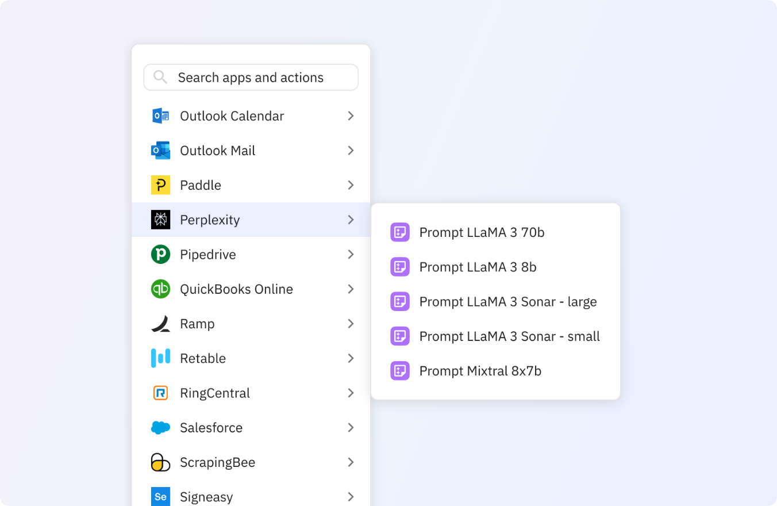Click purple icon beside Prompt LLaMA 3 8b
The height and width of the screenshot is (506, 777).
[x=400, y=267]
